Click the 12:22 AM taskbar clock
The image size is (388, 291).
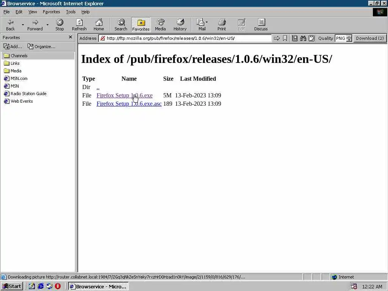[372, 287]
